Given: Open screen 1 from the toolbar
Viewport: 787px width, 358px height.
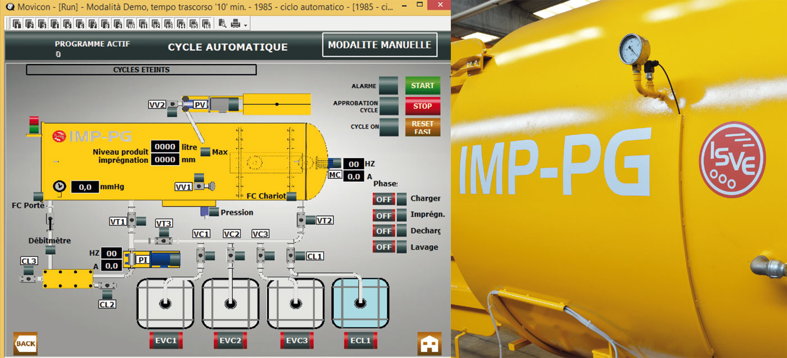Looking at the screenshot, I should point(16,24).
